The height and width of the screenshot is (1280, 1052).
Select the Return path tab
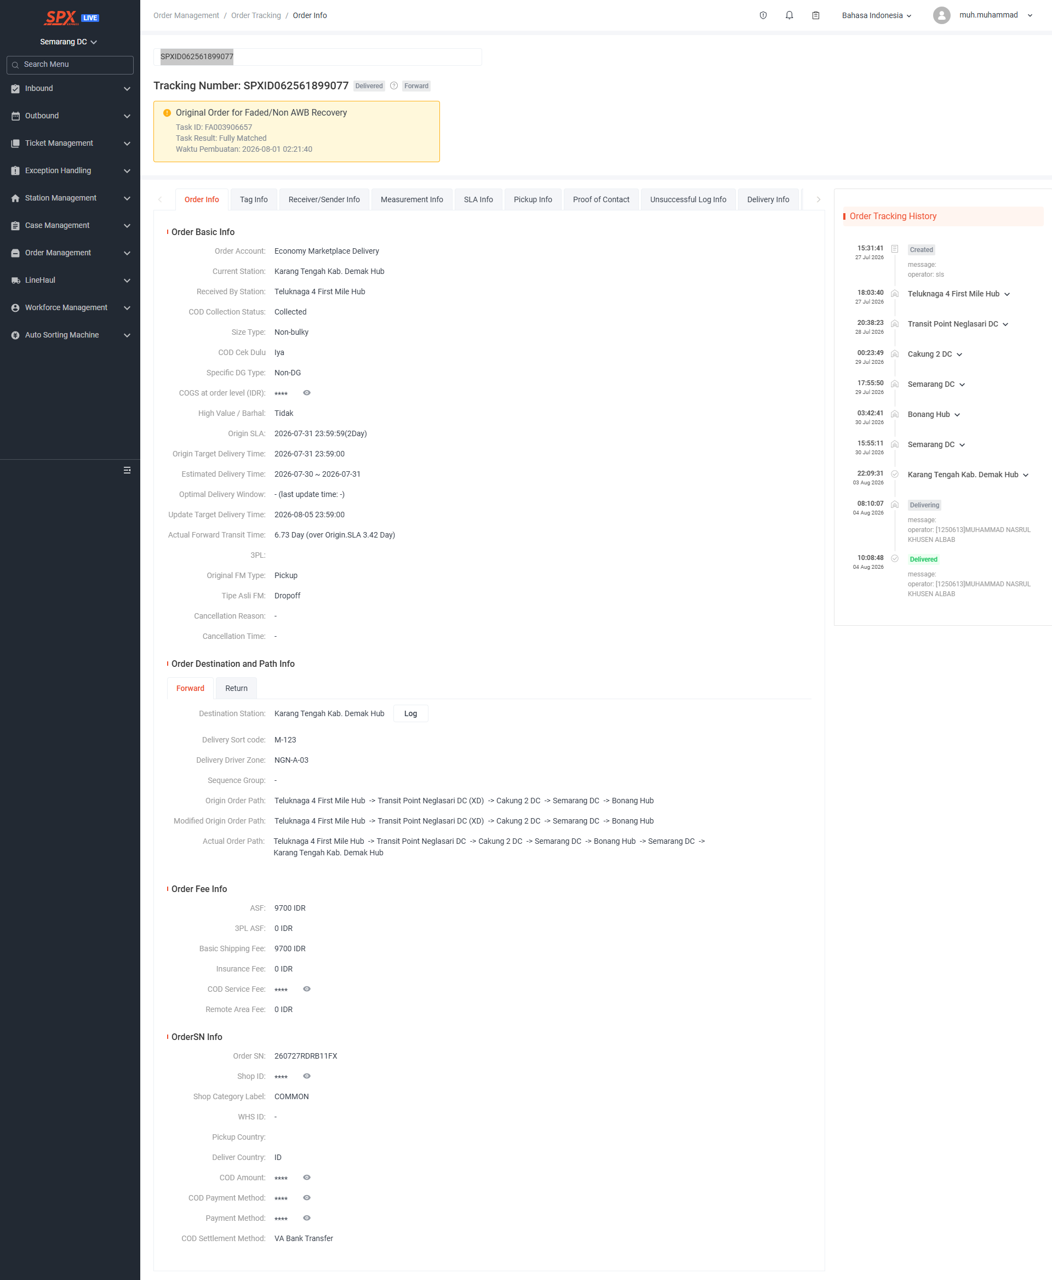(236, 688)
